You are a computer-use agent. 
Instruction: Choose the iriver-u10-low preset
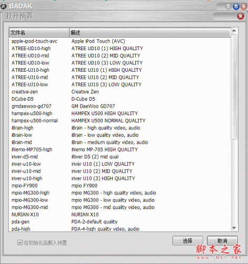tap(26, 164)
